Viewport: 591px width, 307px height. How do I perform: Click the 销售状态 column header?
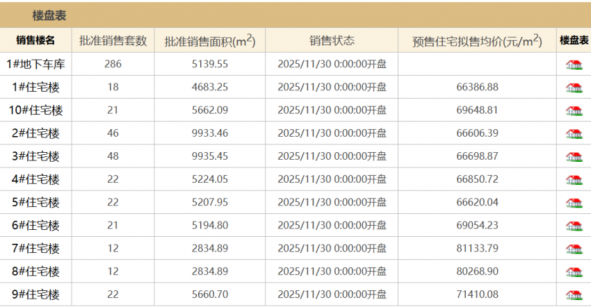[332, 41]
